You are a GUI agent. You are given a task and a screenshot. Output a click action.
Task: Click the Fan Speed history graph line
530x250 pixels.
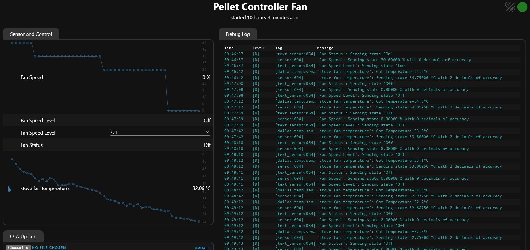106,77
